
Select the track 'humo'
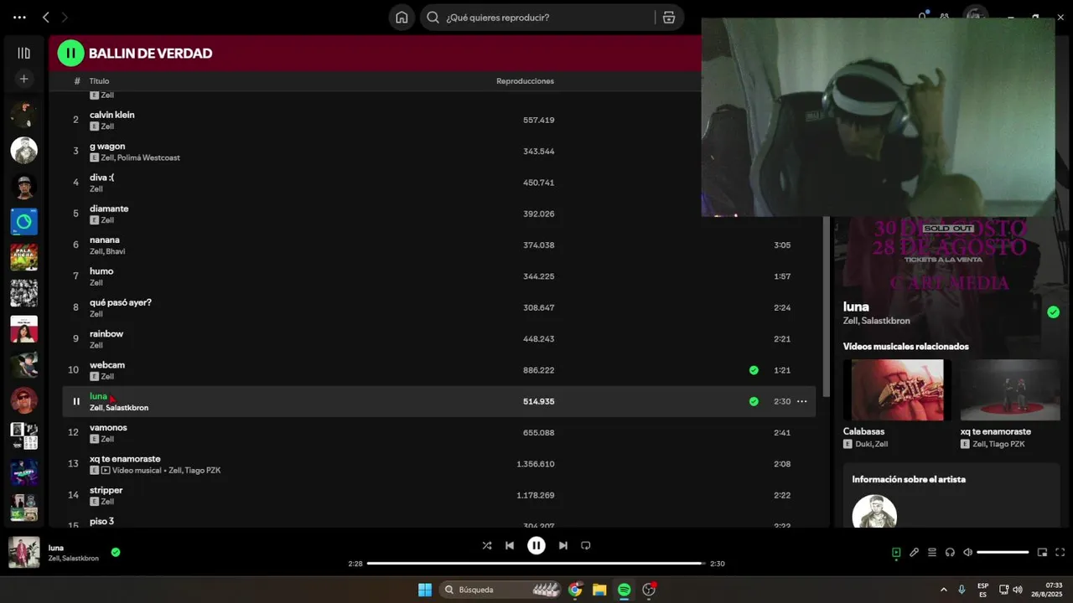101,271
